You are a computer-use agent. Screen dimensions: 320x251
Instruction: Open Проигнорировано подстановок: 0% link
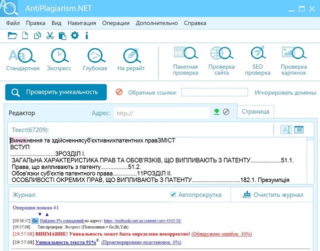[141, 242]
